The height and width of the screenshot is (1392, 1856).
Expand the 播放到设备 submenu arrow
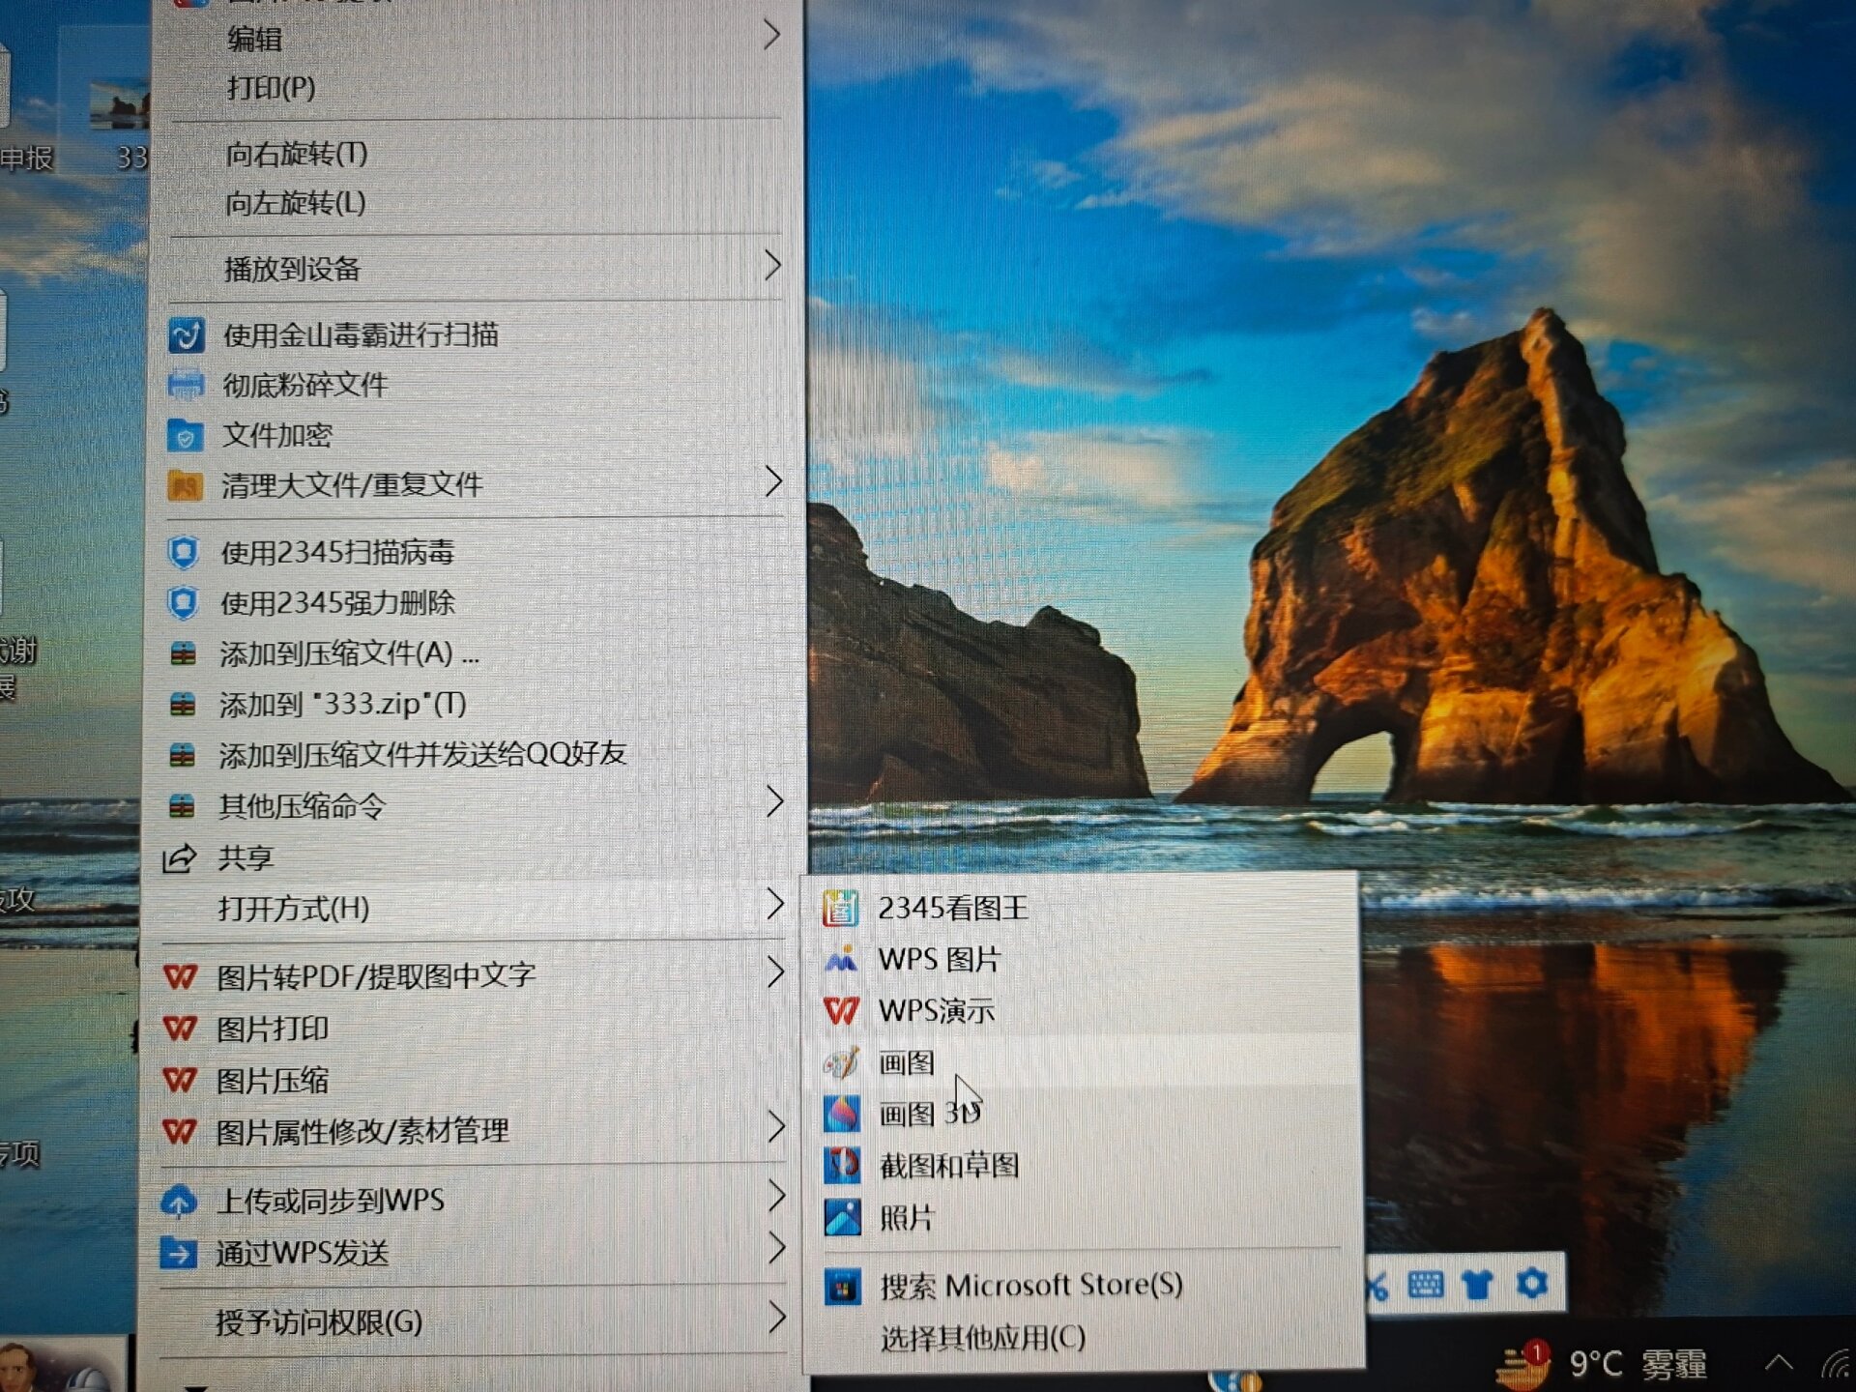pos(771,265)
